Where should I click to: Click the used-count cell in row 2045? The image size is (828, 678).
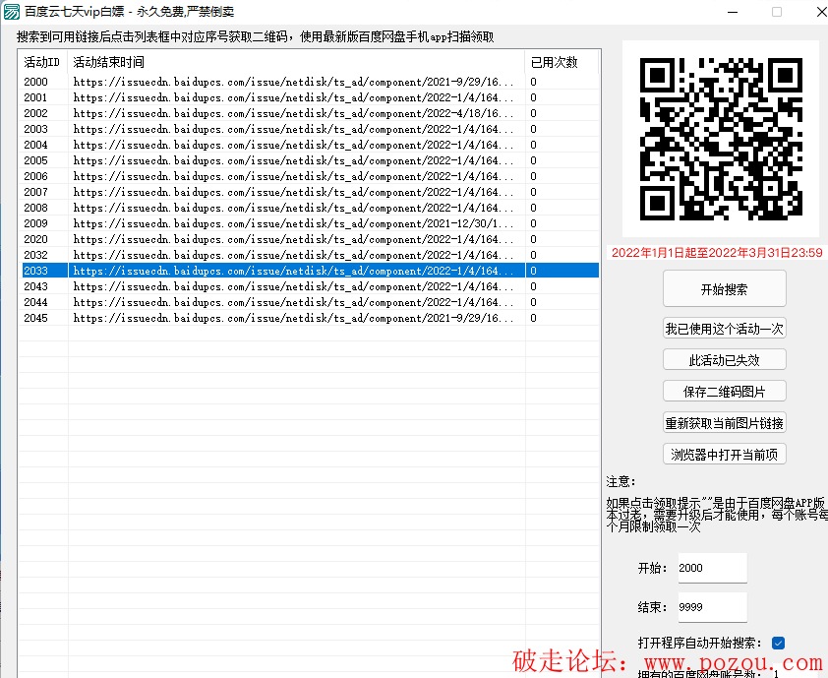562,318
